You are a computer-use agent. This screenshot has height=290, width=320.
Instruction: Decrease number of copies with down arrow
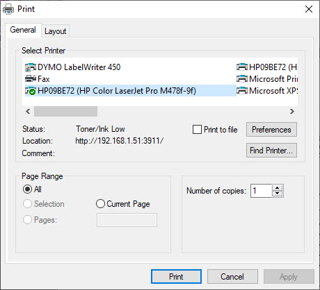pyautogui.click(x=278, y=194)
